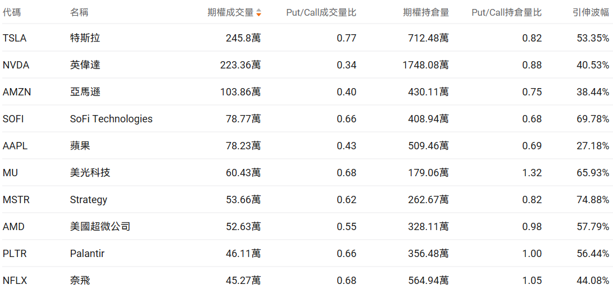Open the SOFI ticker row
613x289 pixels.
[13, 119]
